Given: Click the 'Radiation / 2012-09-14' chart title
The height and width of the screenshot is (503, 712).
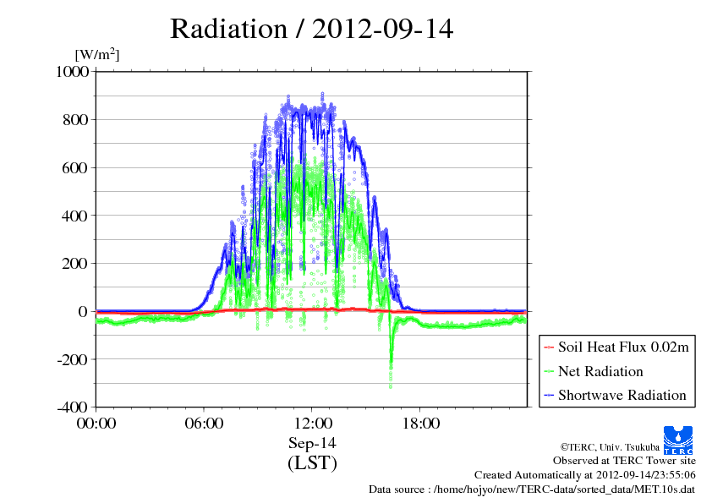Looking at the screenshot, I should point(311,29).
